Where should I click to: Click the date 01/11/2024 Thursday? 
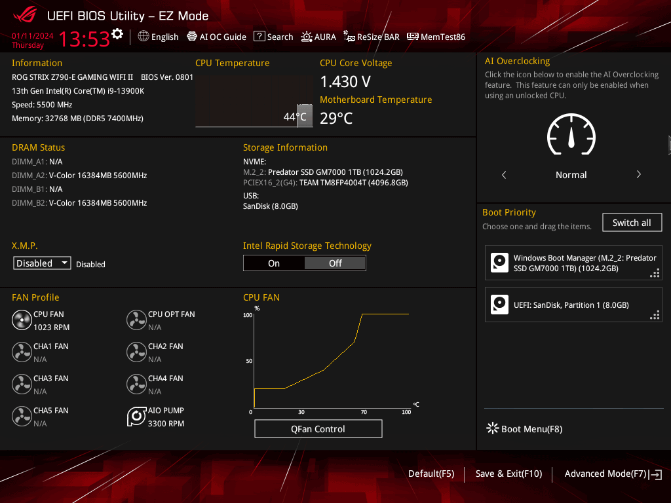(33, 40)
